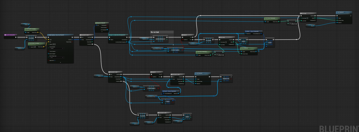Select the Set Material node fed by Fade
Image resolution: width=359 pixels, height=132 pixels.
344,17
